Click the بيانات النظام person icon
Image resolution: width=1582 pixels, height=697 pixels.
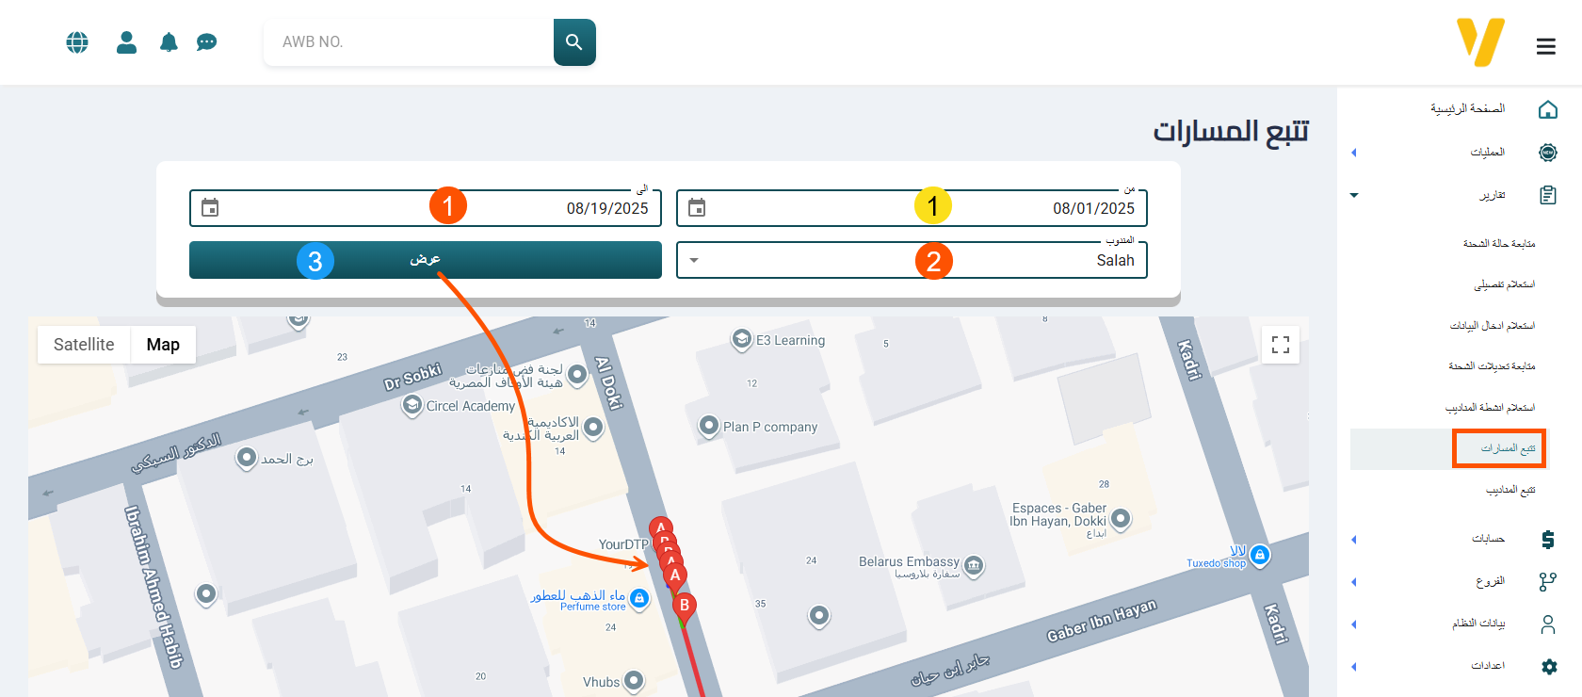1548,624
